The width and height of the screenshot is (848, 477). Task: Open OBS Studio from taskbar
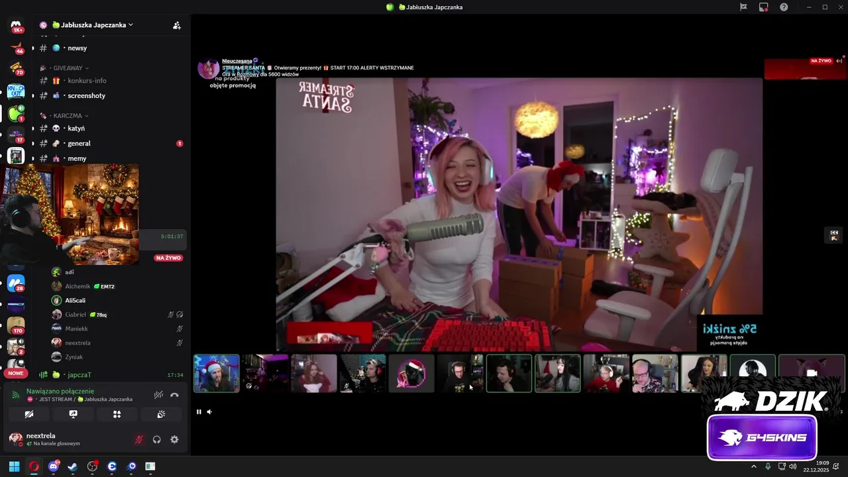tap(92, 466)
